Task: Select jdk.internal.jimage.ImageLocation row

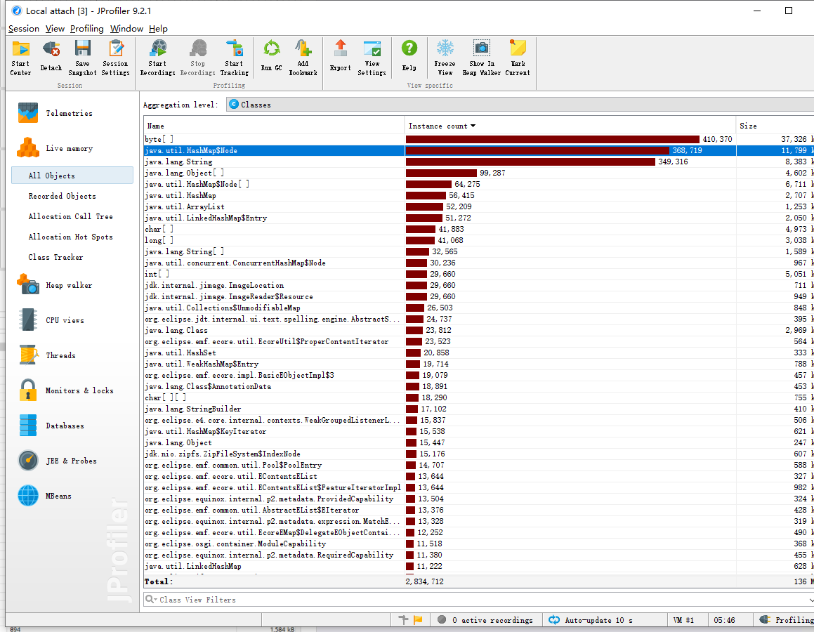Action: (479, 285)
